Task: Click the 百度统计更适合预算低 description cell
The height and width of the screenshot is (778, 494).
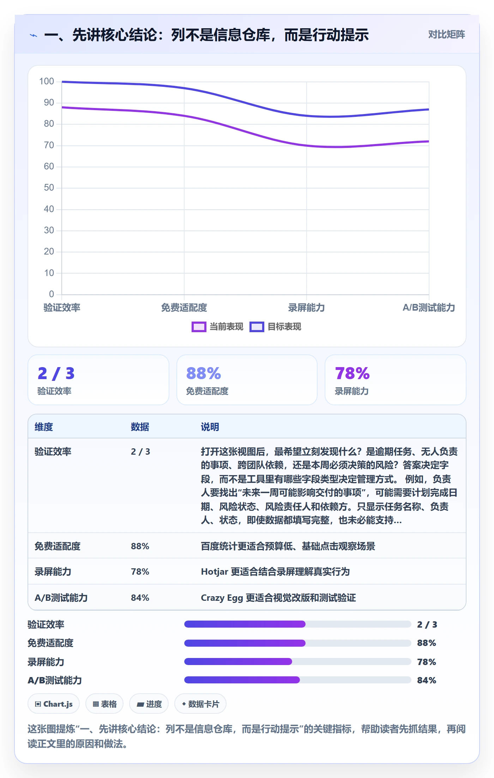Action: pos(288,546)
